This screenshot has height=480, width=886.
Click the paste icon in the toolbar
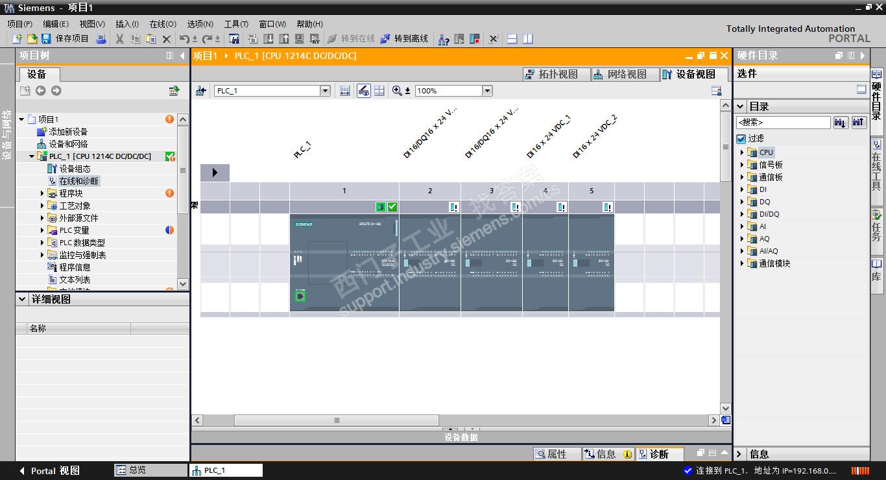tap(151, 39)
